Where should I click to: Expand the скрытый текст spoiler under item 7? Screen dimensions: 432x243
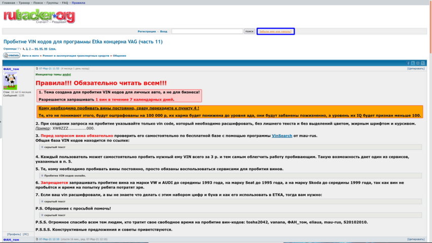pos(230,201)
